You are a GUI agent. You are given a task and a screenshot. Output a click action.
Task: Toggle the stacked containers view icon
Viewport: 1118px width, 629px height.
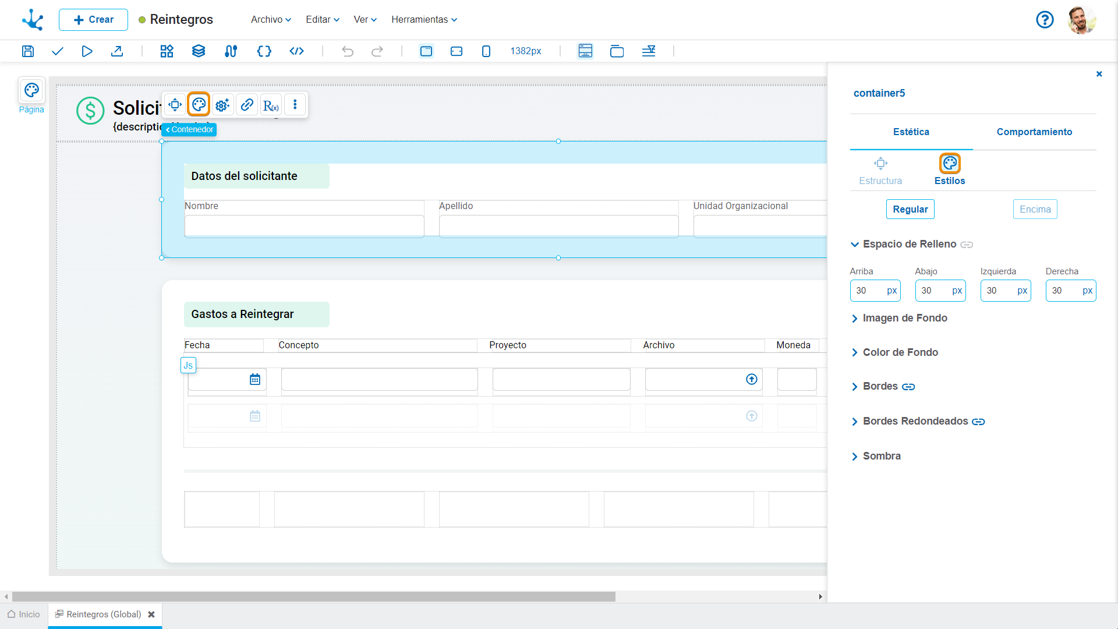[617, 51]
